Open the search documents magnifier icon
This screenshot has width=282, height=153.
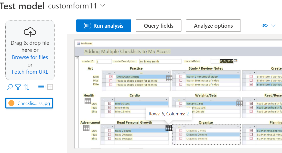(9, 87)
